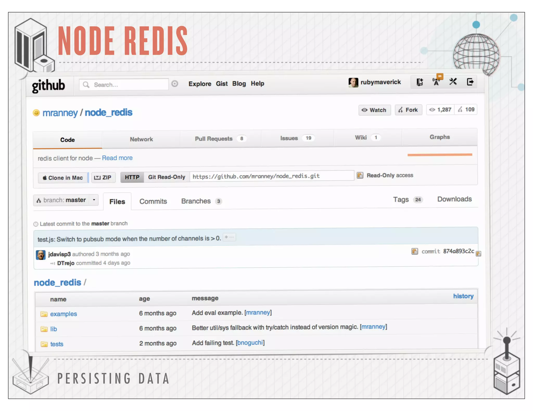
Task: Open Blog in top navigation
Action: tap(239, 84)
